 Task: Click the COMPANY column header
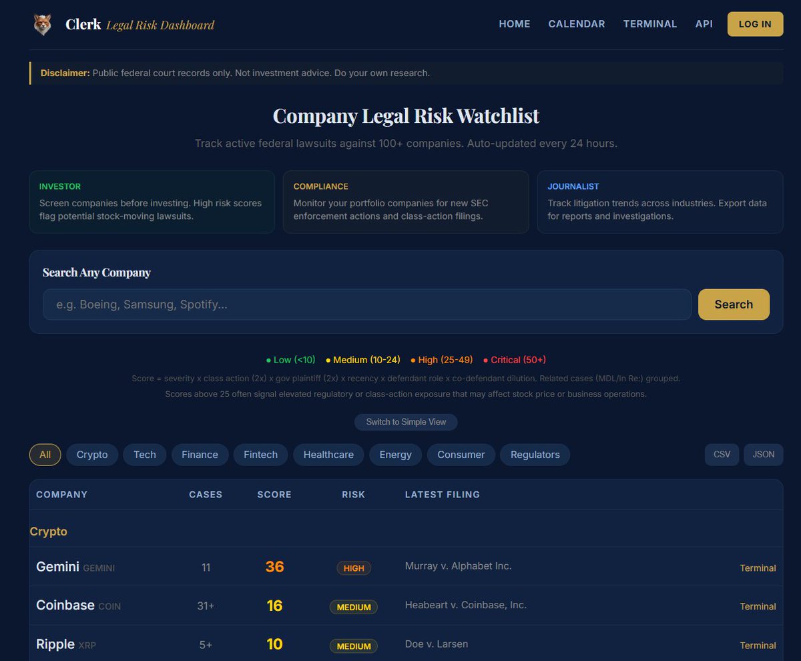[x=62, y=495]
